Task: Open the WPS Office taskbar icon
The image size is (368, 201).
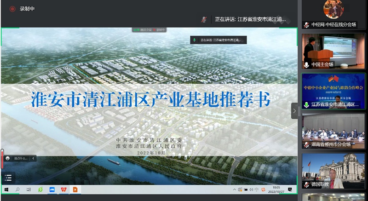Action: tap(63, 190)
